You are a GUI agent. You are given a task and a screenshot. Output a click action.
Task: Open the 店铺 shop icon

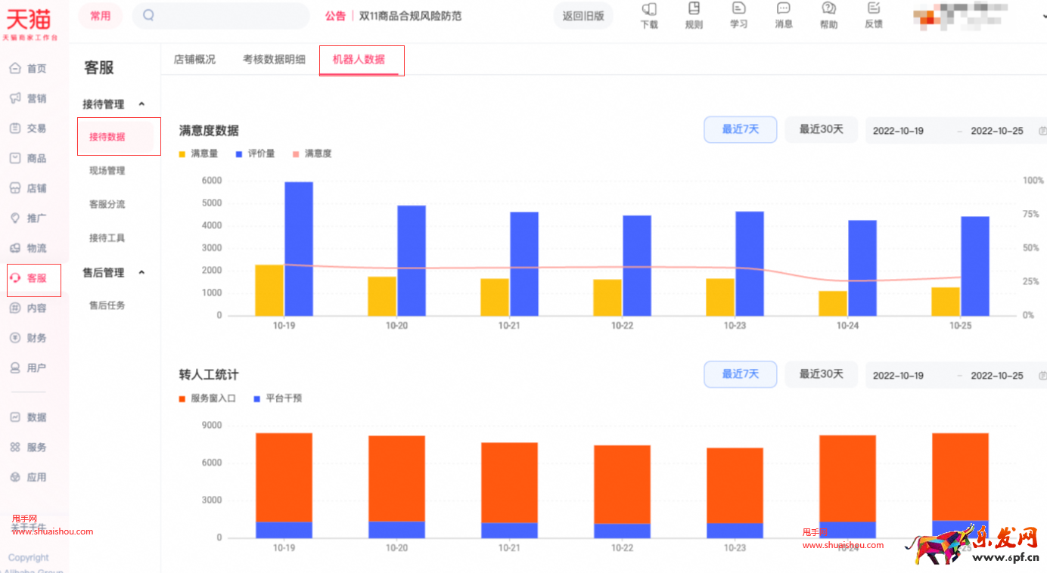click(x=14, y=188)
